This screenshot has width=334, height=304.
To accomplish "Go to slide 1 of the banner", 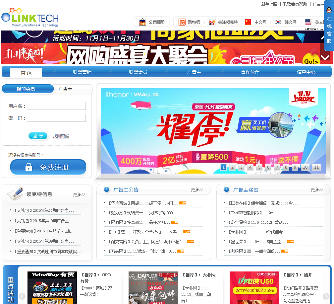I will click(223, 167).
